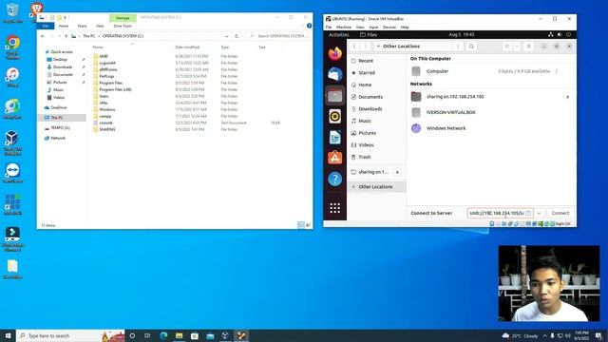Screen dimensions: 608x342
Task: Open the Computer location
Action: 491,71
